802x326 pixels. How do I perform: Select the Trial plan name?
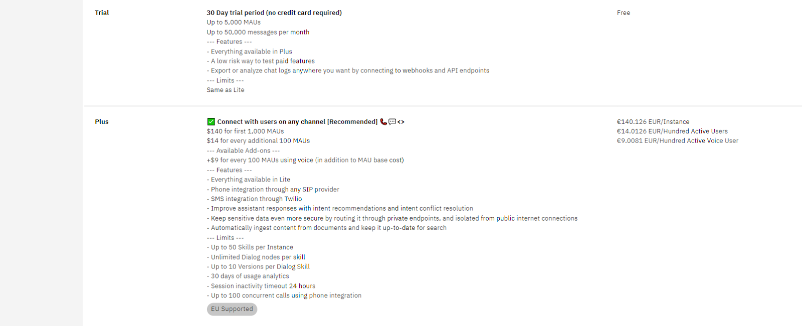[102, 12]
